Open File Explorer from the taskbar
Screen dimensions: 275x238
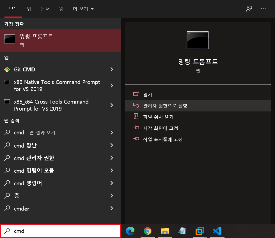pos(165,231)
